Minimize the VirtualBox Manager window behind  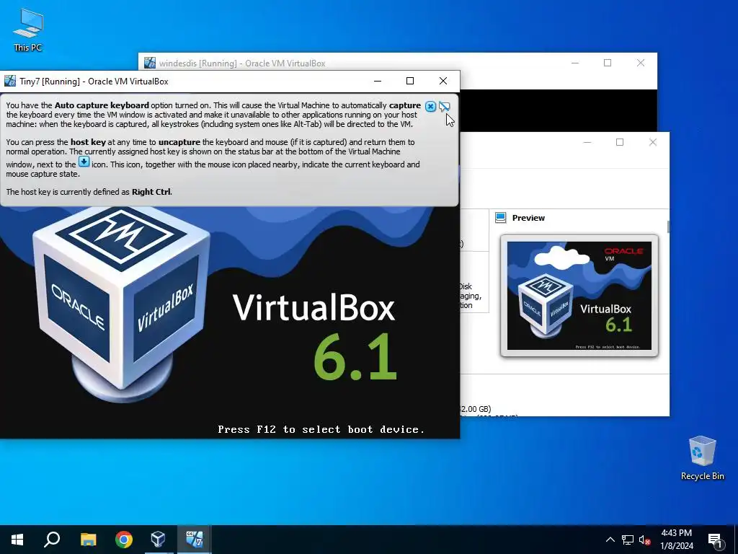tap(587, 142)
